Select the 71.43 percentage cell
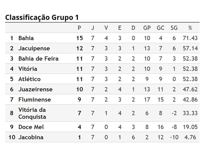 190,38
